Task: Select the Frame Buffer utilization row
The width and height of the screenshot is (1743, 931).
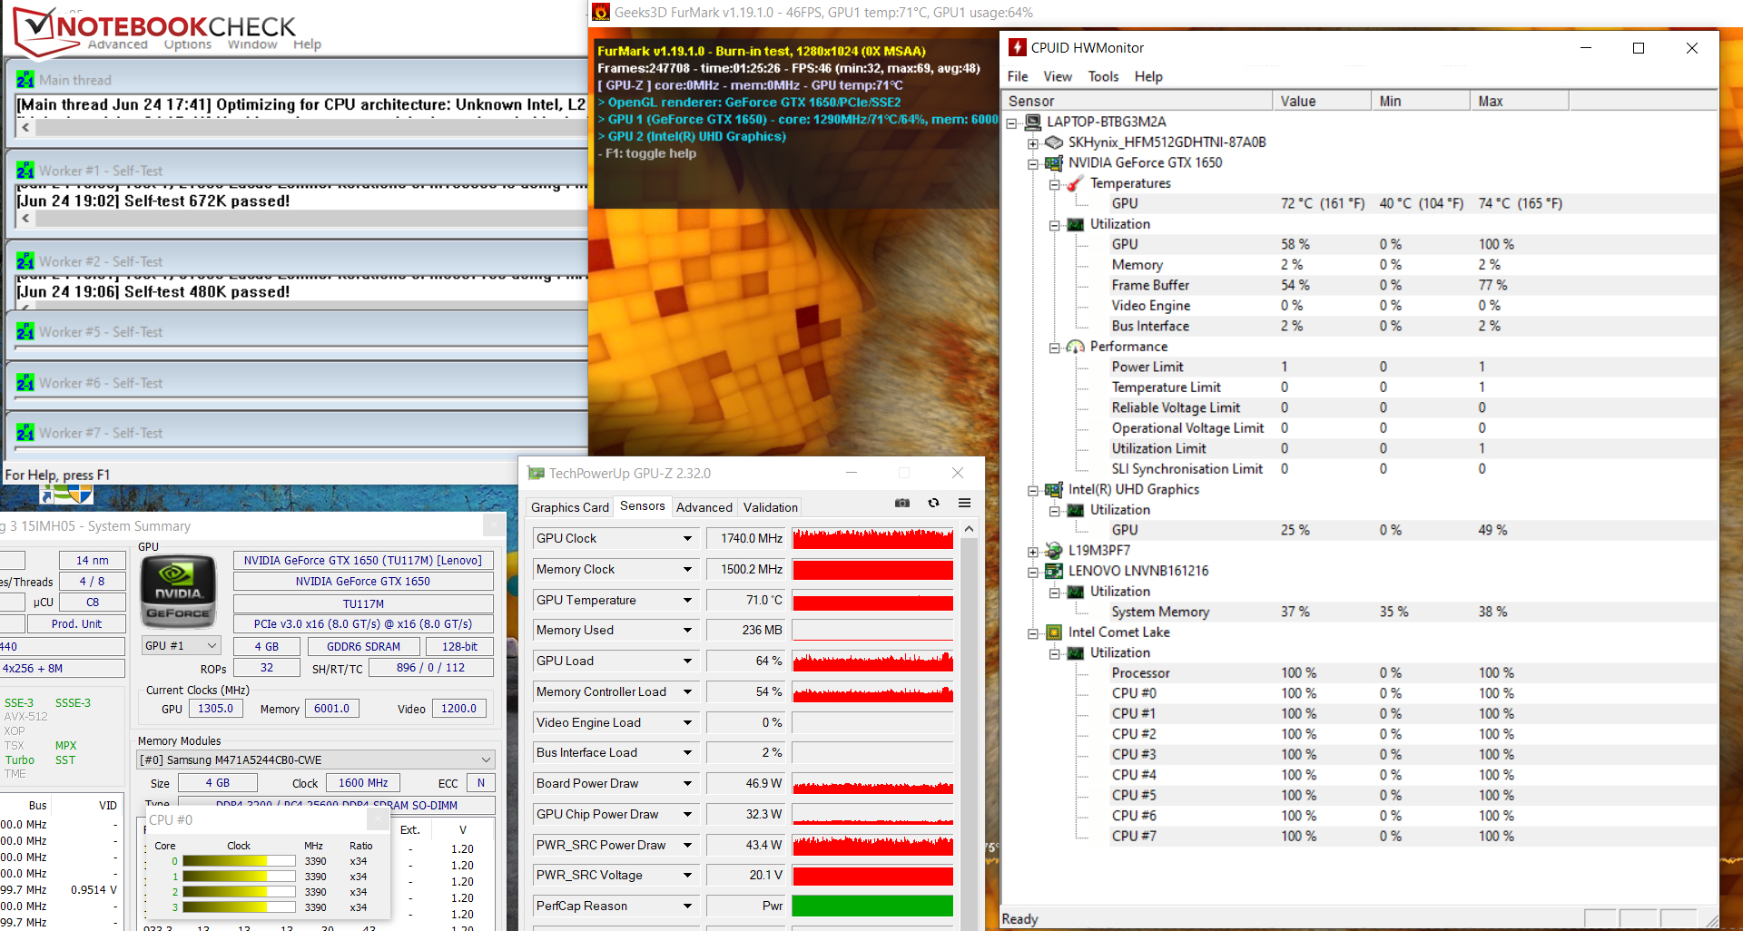Action: coord(1359,285)
